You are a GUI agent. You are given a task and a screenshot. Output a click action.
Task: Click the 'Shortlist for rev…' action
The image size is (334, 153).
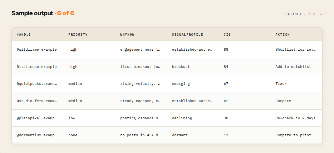click(296, 50)
